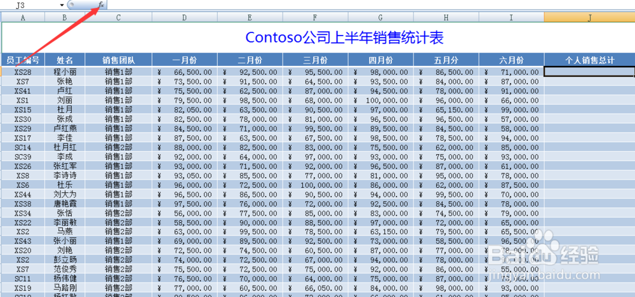Click inside the formula bar input
Screen dimensions: 635x297
pyautogui.click(x=371, y=4)
